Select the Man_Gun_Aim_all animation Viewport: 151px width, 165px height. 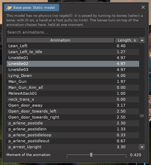click(x=73, y=87)
